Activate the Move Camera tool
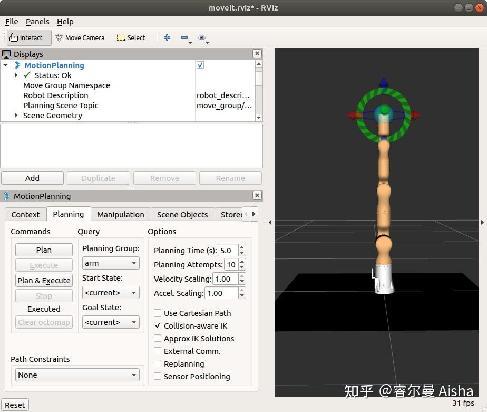Screen dimensions: 487x412 pyautogui.click(x=80, y=37)
